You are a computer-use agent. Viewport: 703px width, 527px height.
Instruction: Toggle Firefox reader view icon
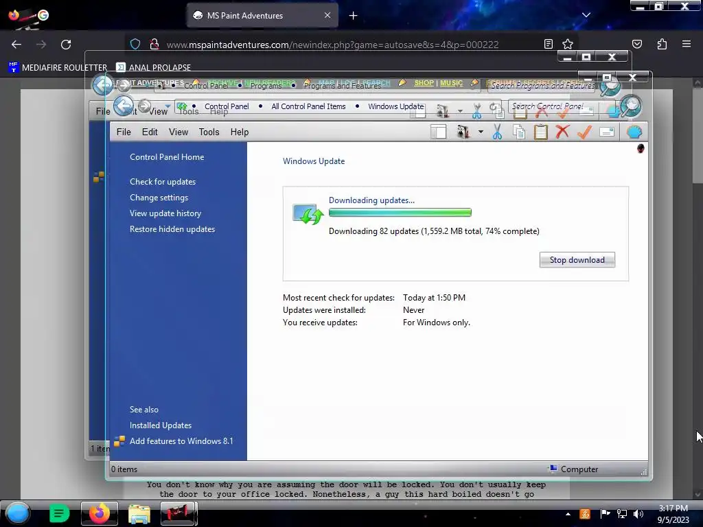click(x=549, y=44)
